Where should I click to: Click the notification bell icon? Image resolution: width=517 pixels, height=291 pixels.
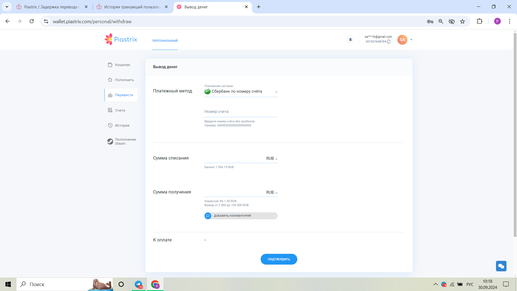click(x=350, y=40)
